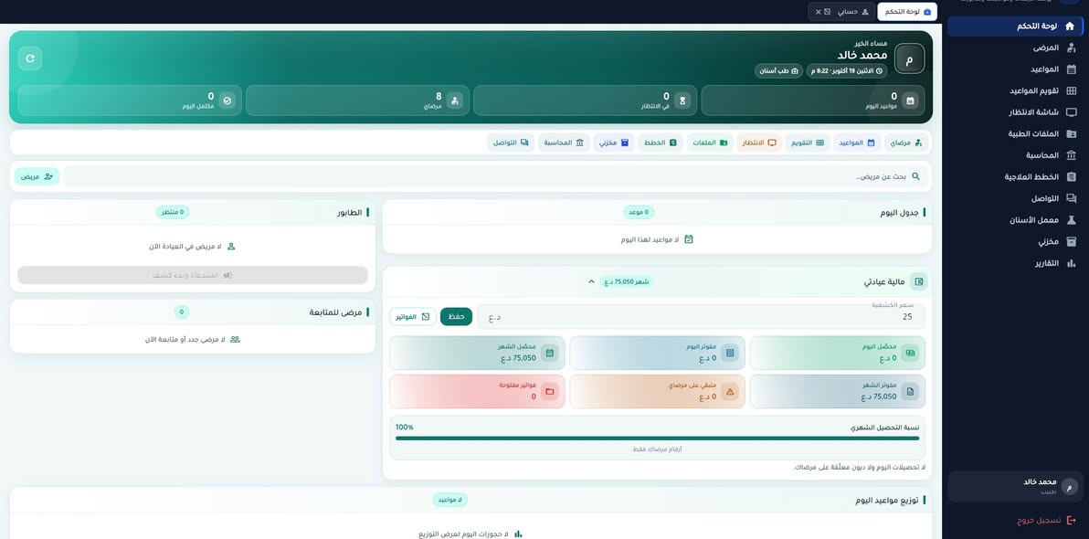Click the text لا مرضى جدد أو متابعة الآن

pos(185,339)
